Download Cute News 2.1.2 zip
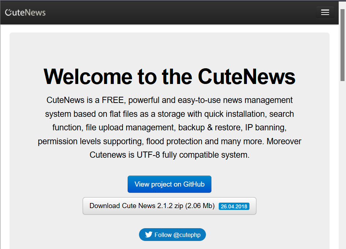 tap(169, 206)
